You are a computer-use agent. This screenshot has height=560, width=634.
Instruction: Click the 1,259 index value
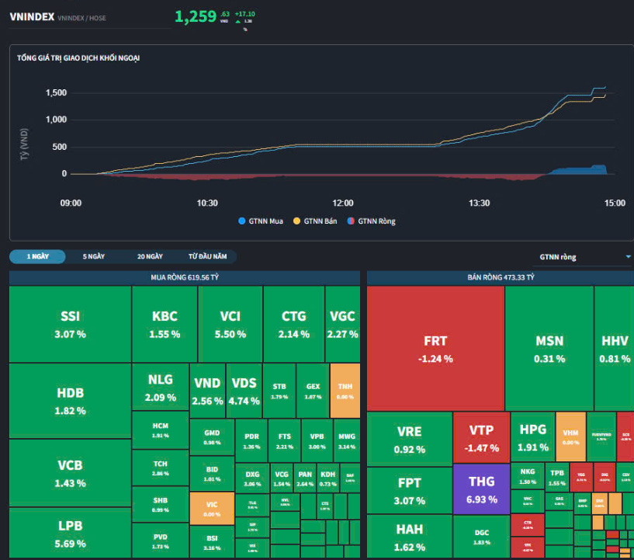click(x=196, y=16)
